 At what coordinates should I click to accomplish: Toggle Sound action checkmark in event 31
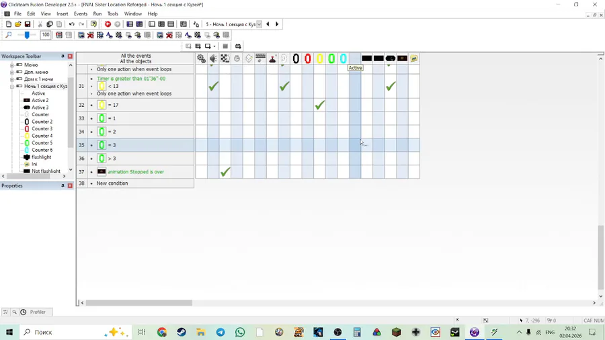(213, 87)
